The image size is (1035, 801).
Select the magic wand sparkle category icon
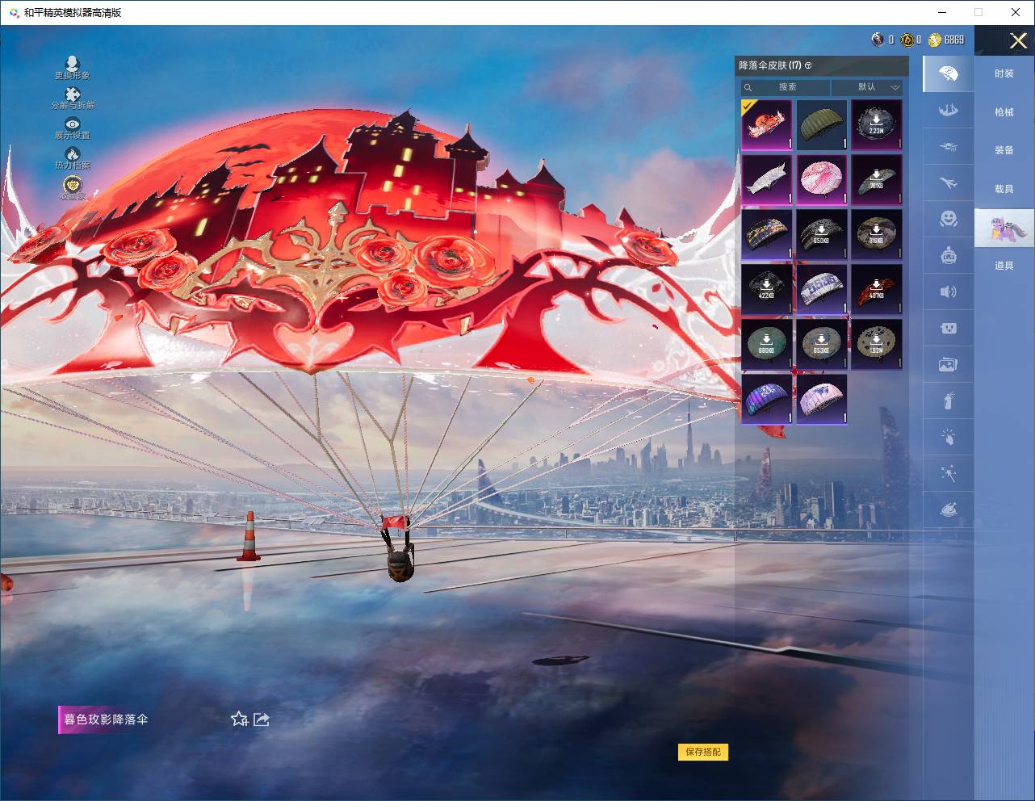pyautogui.click(x=949, y=473)
